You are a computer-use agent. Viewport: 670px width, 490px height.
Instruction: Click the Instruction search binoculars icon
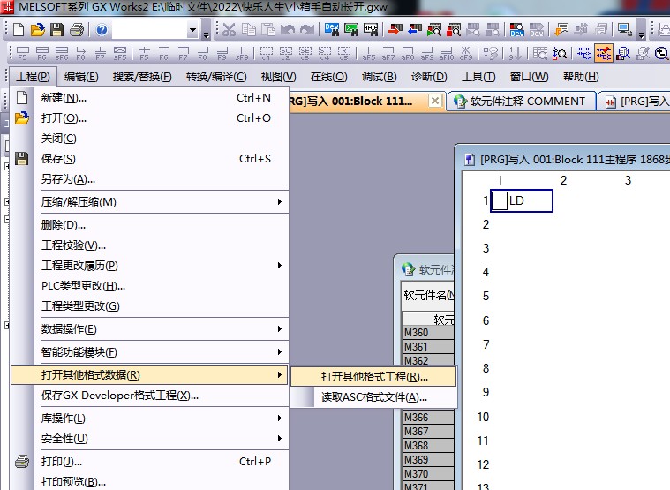[351, 29]
